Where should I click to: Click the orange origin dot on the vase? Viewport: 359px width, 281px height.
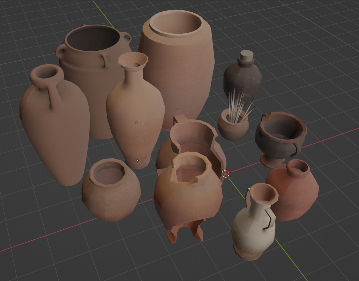point(137,161)
